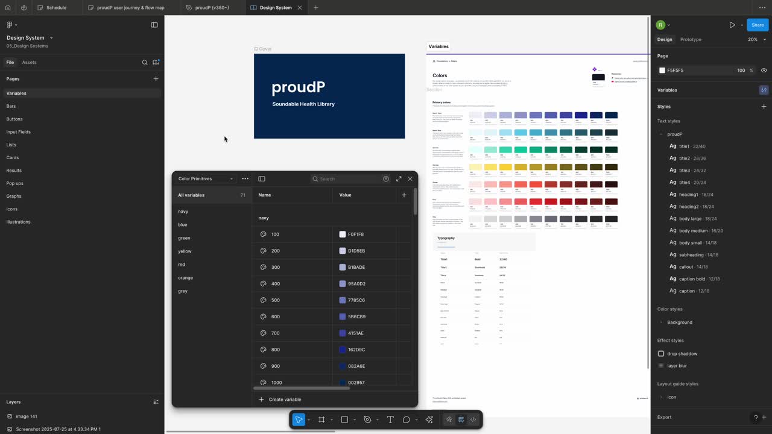Open the Buttons page
Image resolution: width=772 pixels, height=434 pixels.
(14, 119)
